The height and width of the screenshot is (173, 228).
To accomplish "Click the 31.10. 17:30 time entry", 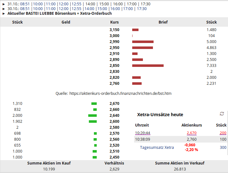I will tap(145, 4).
